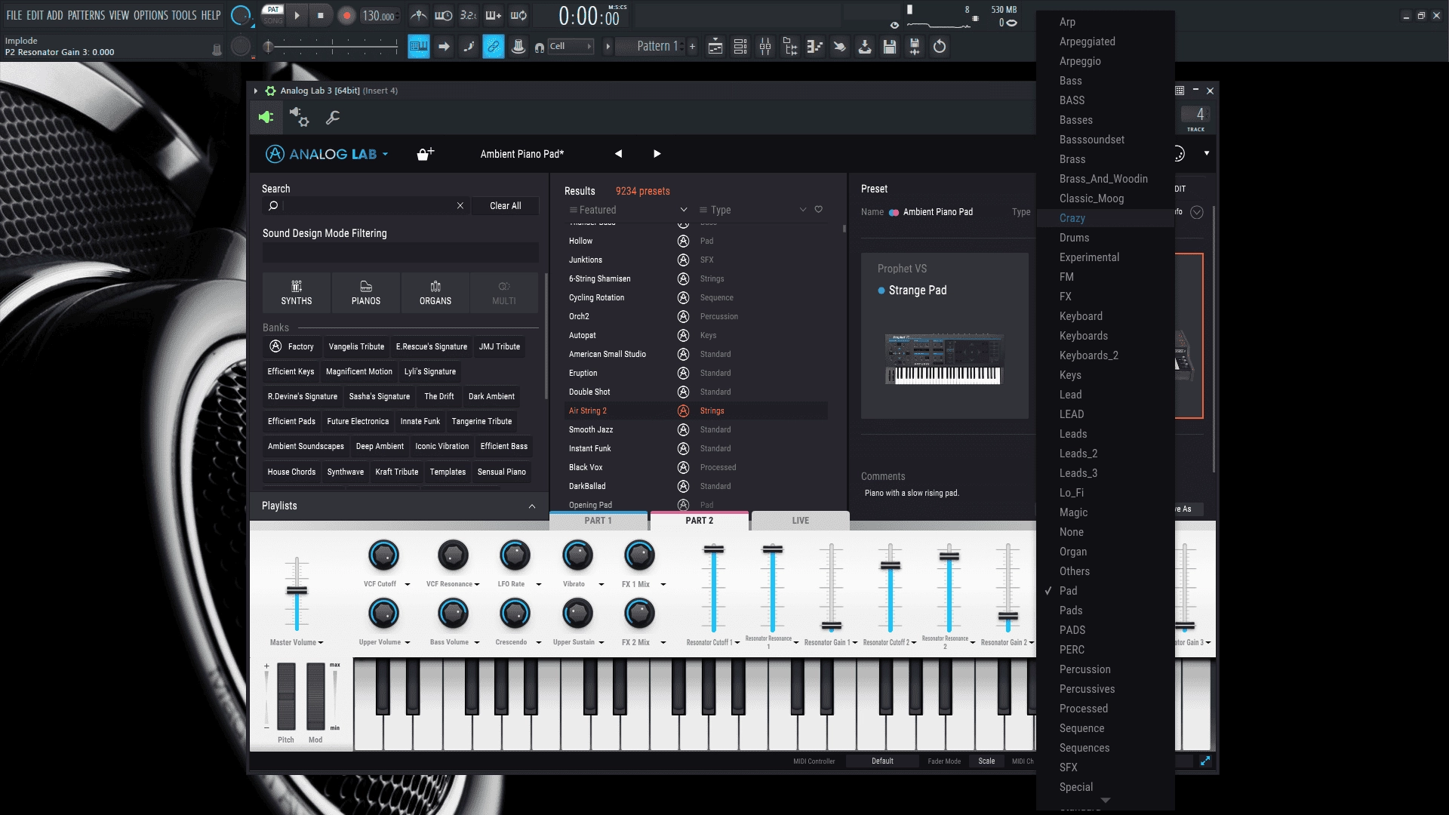Collapse the Playlists section chevron

click(532, 506)
